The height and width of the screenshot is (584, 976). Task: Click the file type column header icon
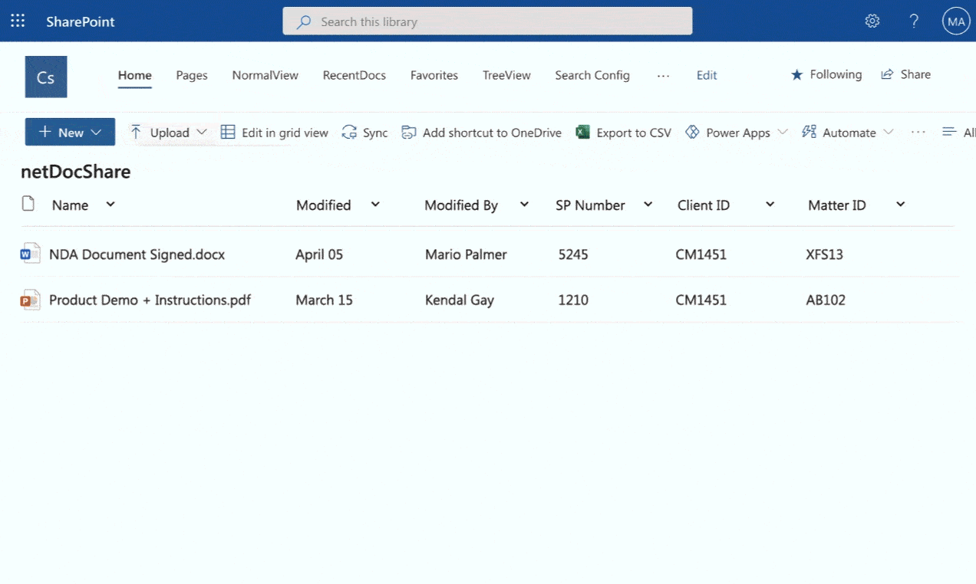click(x=28, y=204)
